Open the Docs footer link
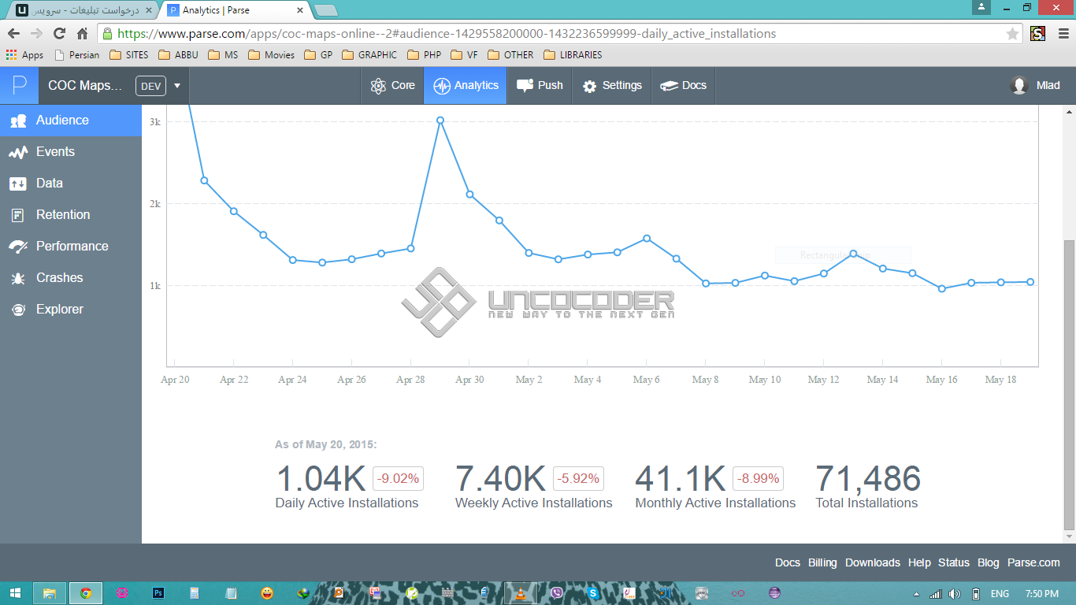Screen dimensions: 1076x605 click(x=788, y=562)
